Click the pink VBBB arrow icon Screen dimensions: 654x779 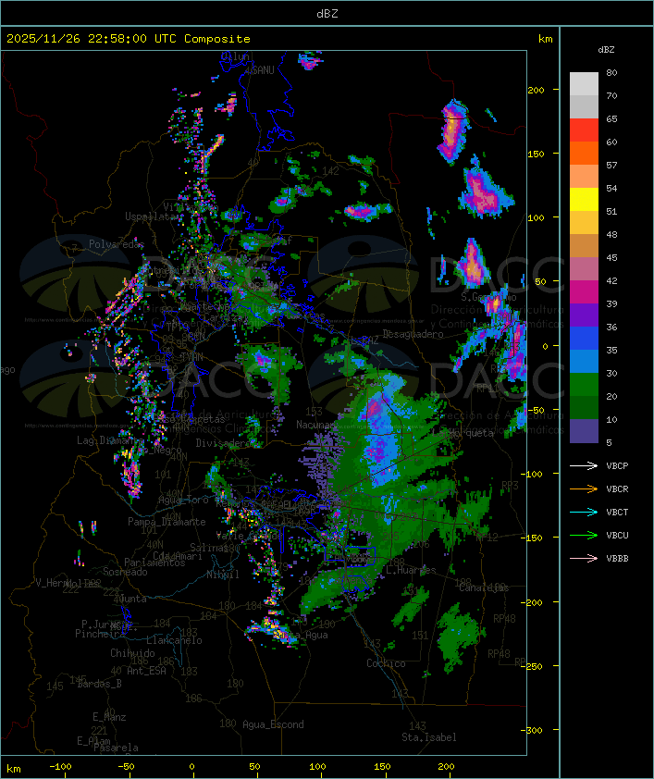click(584, 559)
